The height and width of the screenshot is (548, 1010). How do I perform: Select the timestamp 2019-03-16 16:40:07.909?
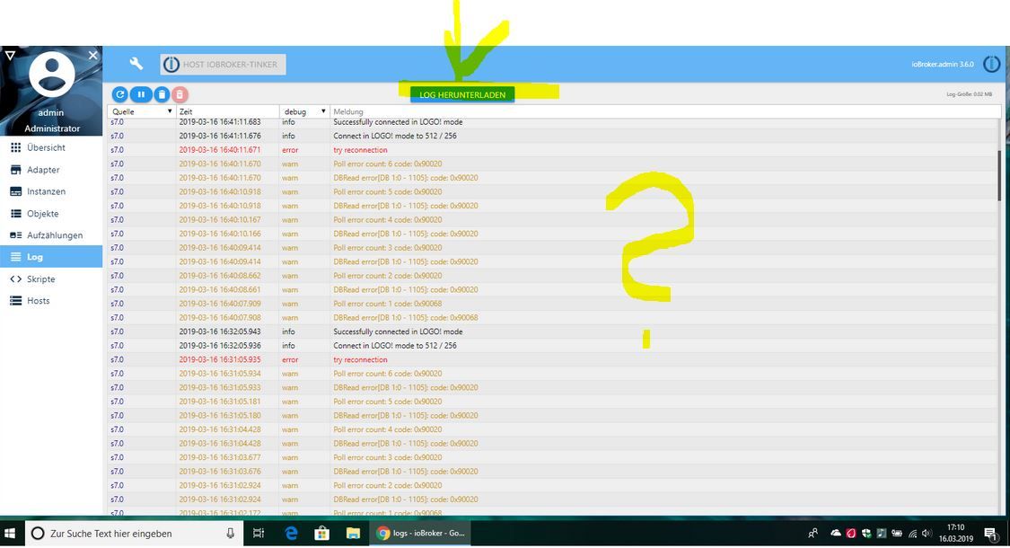click(220, 304)
